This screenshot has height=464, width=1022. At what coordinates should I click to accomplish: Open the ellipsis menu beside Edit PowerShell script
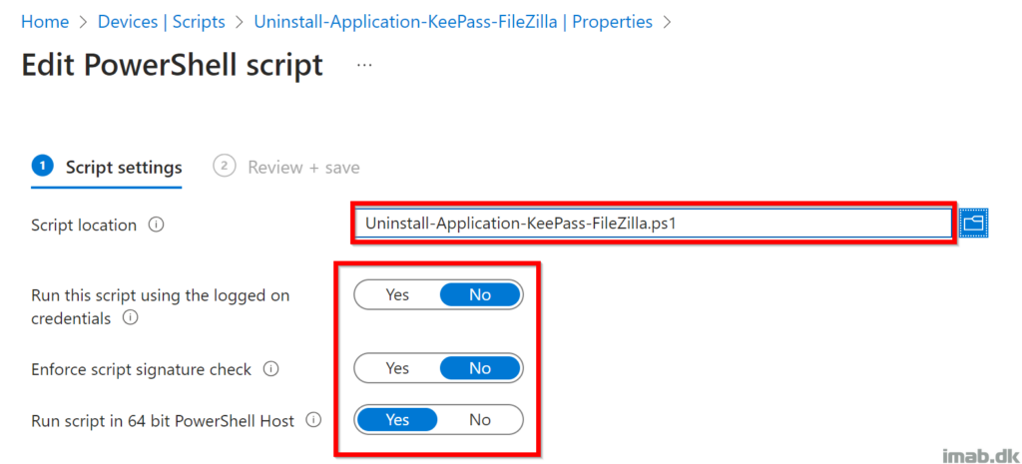pos(364,65)
